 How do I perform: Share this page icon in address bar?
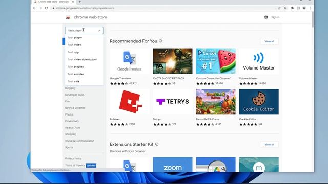[x=279, y=8]
